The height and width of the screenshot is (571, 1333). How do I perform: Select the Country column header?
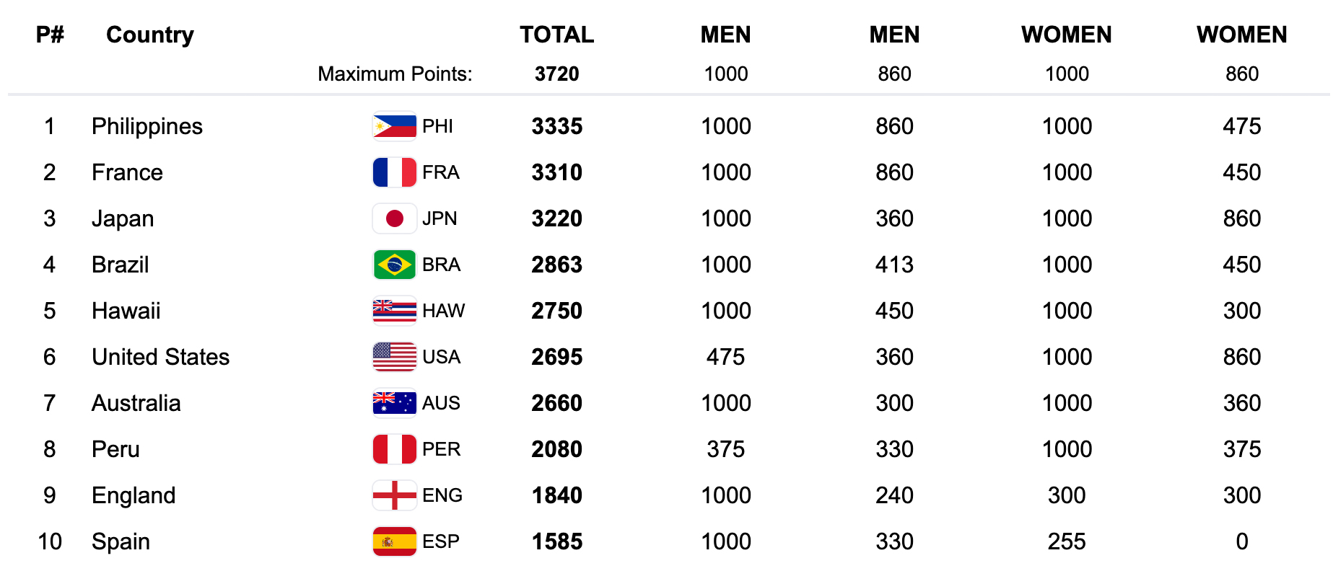tap(150, 35)
